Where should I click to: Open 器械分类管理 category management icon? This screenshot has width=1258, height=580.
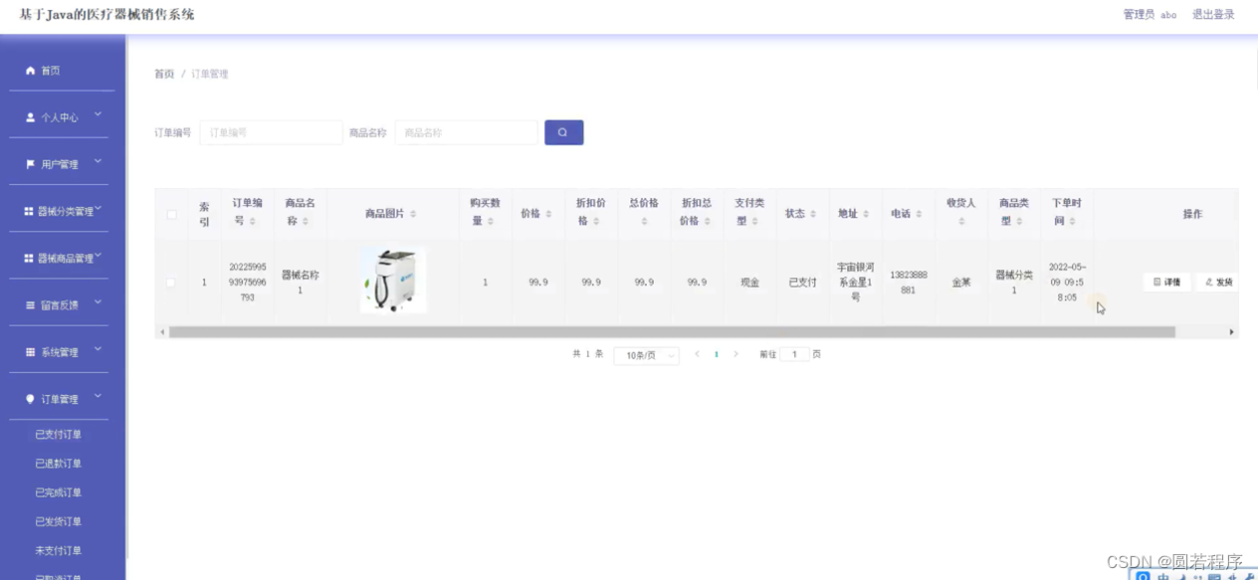pos(30,210)
